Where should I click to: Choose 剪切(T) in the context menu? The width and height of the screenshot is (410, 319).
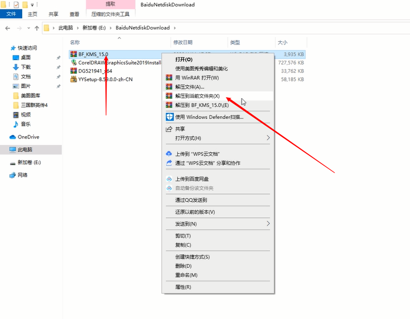tap(218, 236)
